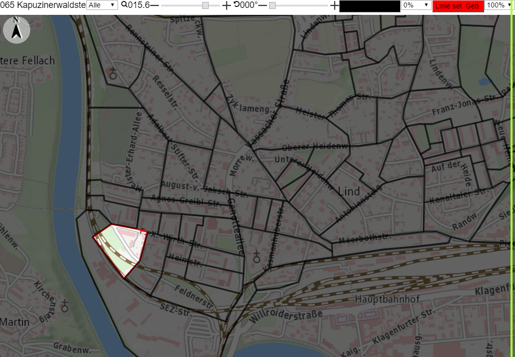Open the 100% dropdown

pyautogui.click(x=498, y=5)
